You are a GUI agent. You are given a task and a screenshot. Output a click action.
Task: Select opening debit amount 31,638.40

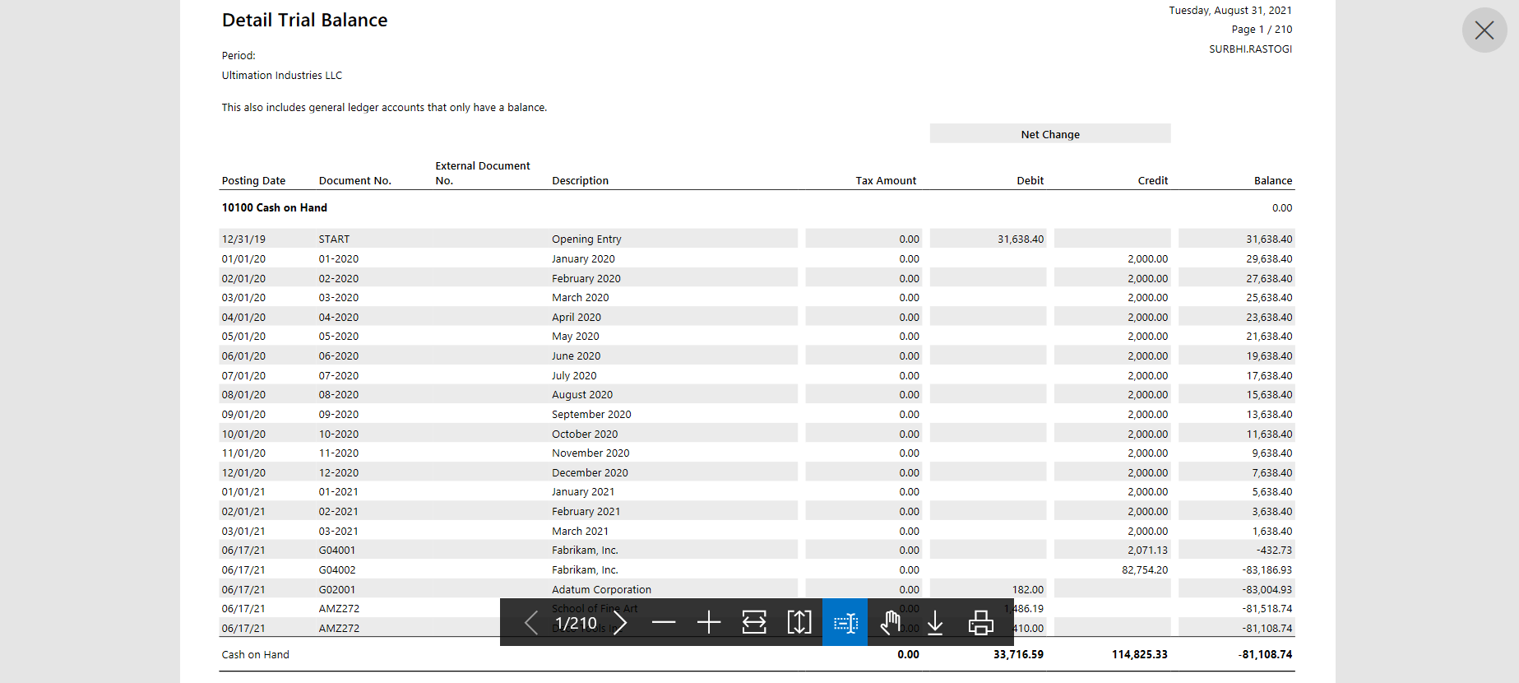point(1021,239)
